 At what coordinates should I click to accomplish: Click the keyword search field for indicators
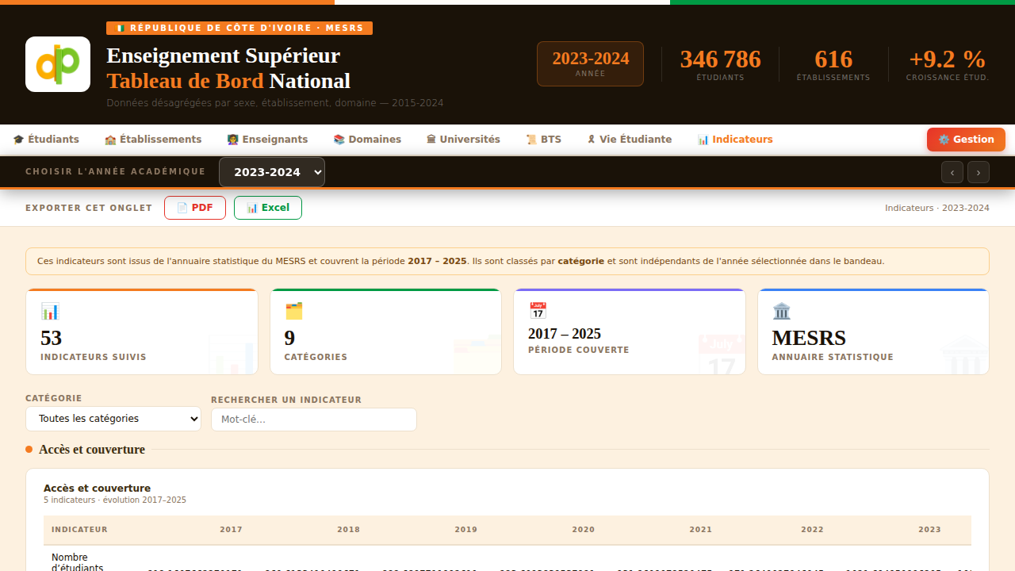point(314,420)
